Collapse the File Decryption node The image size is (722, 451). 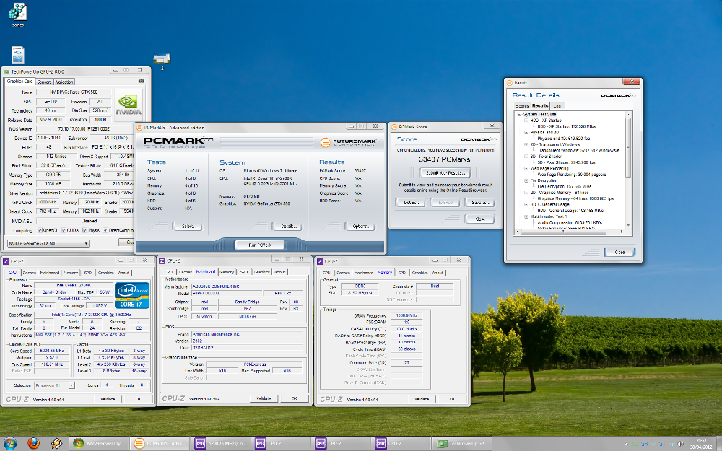[526, 180]
